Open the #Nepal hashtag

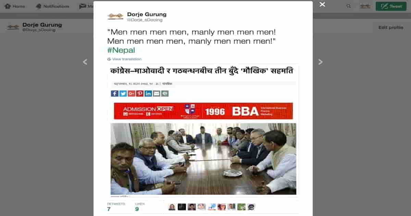pyautogui.click(x=121, y=50)
